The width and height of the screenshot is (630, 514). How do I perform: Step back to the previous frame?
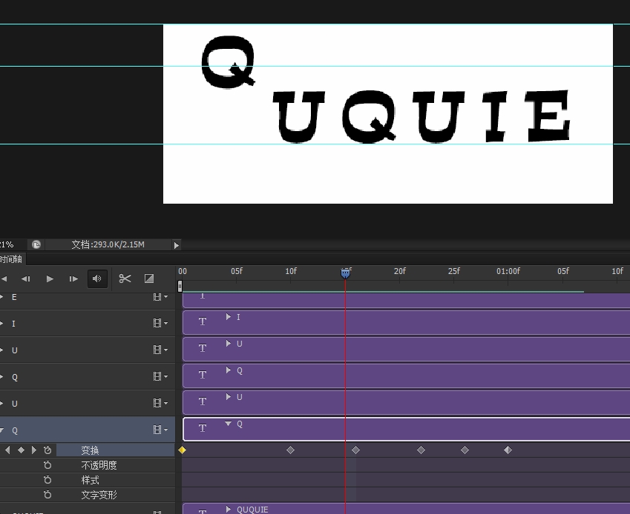point(26,278)
